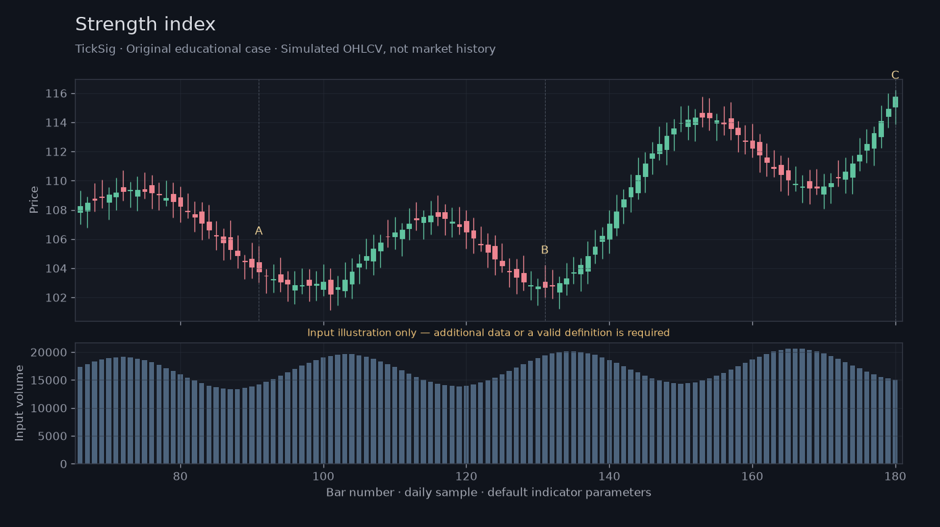Click the bar number 140 tick label
Screen dimensions: 940x527
pyautogui.click(x=609, y=475)
